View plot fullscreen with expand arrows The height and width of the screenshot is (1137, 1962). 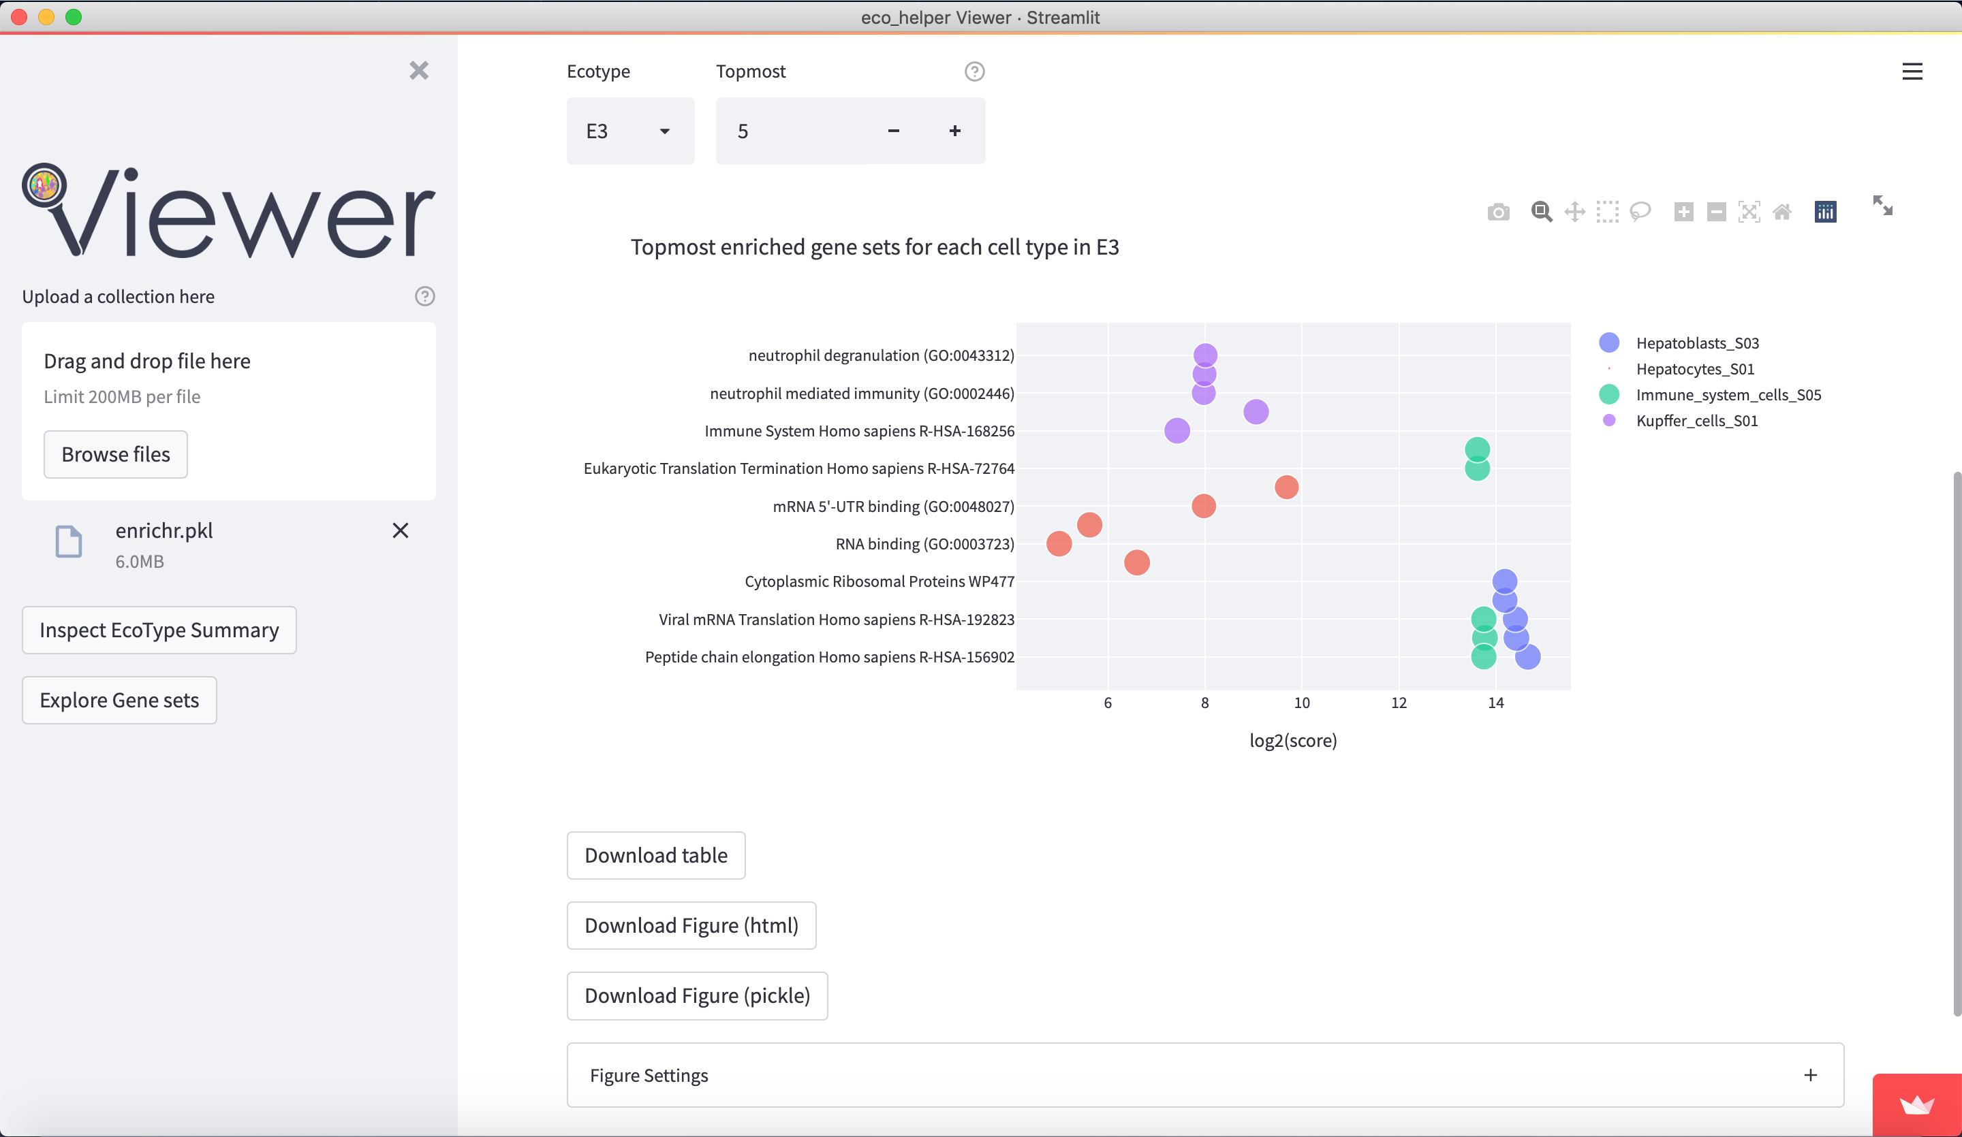click(1882, 206)
